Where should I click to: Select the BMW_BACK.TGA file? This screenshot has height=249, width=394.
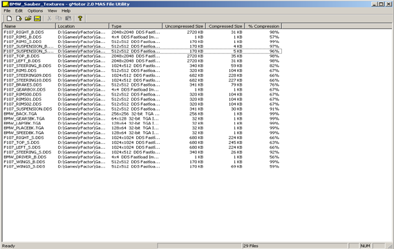coord(20,113)
